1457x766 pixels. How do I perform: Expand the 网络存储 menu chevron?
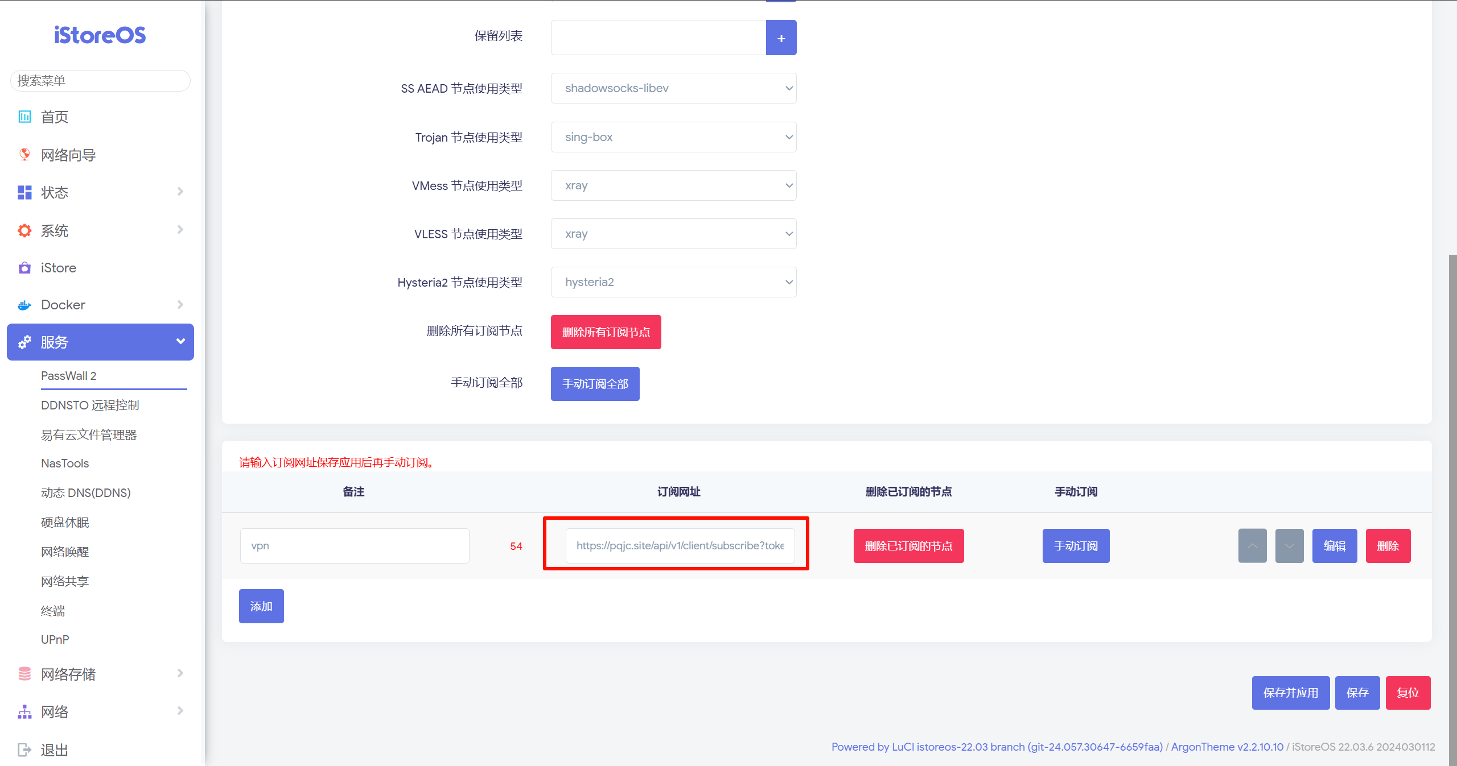pyautogui.click(x=180, y=673)
